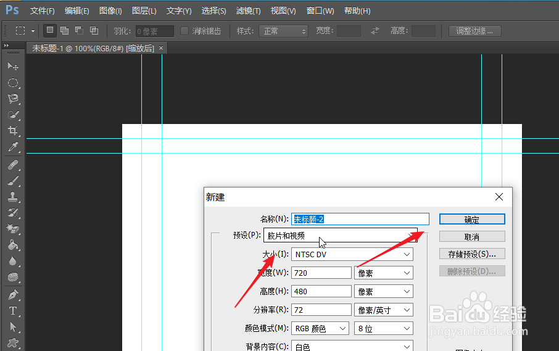This screenshot has height=351, width=559.
Task: Open the 帮助(H) menu
Action: tap(357, 11)
